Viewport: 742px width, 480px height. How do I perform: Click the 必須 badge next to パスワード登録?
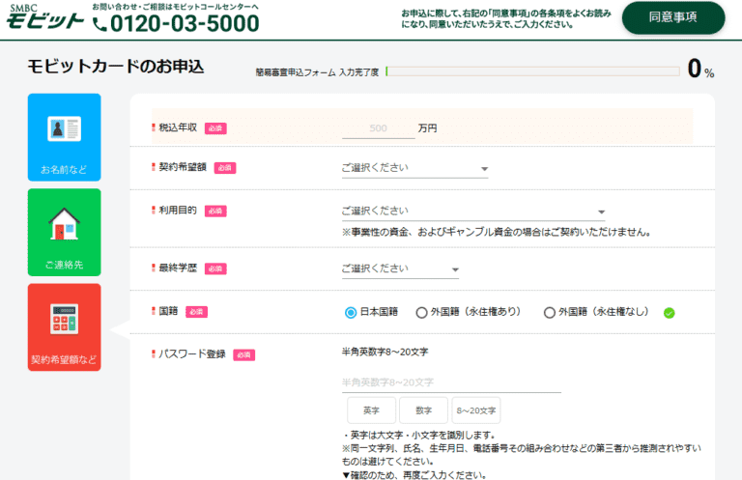pos(243,354)
